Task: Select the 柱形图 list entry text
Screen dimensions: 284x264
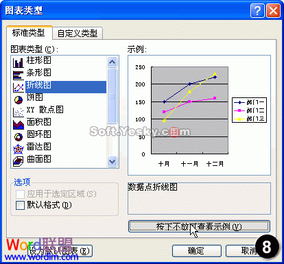Action: [x=38, y=60]
